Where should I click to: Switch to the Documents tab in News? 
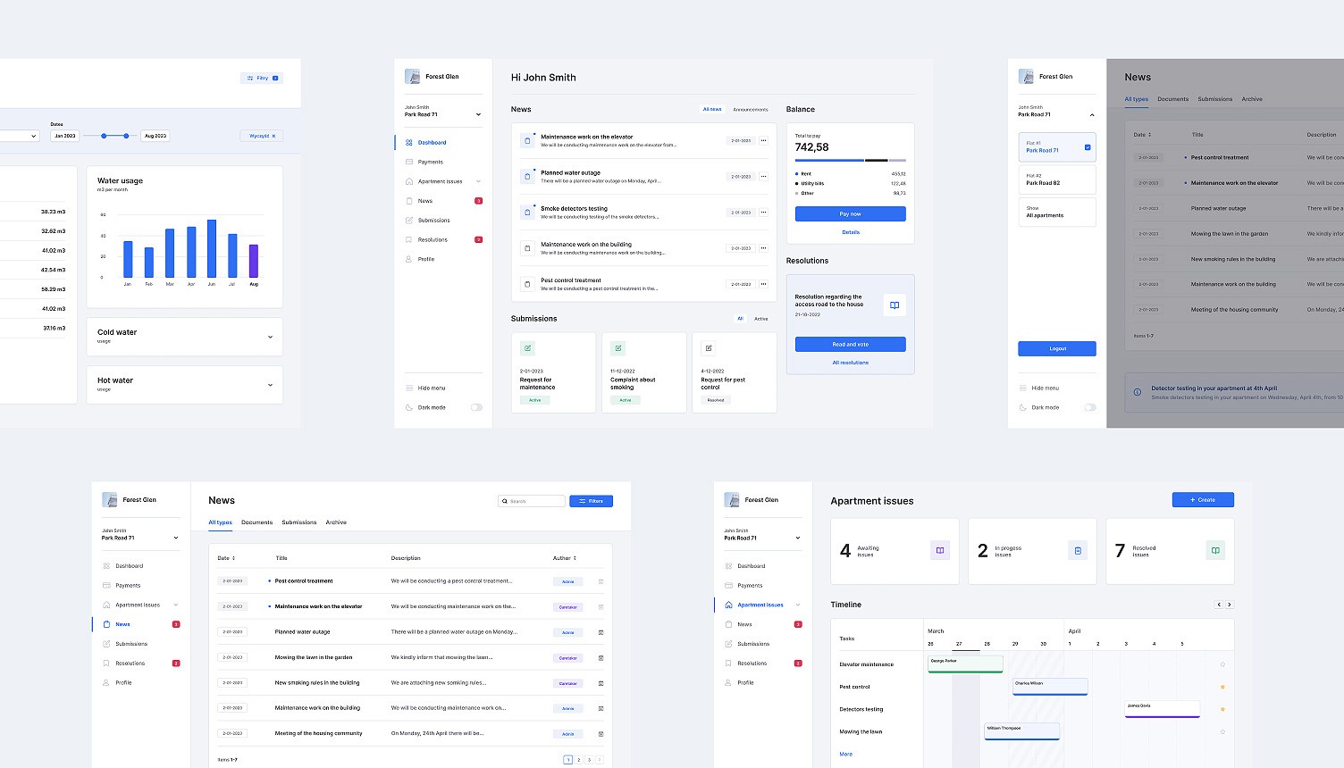point(256,522)
